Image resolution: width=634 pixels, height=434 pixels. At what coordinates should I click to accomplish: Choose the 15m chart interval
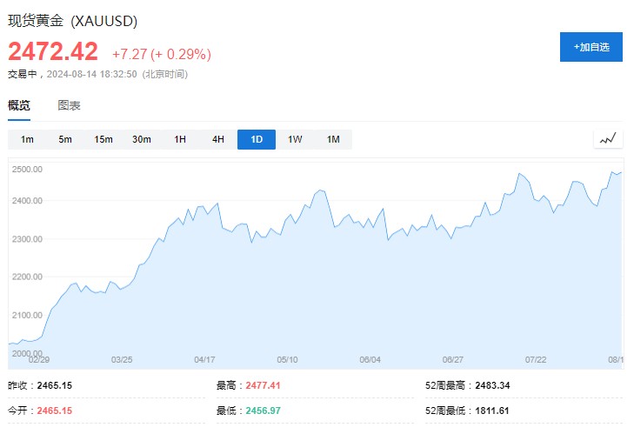(x=103, y=139)
